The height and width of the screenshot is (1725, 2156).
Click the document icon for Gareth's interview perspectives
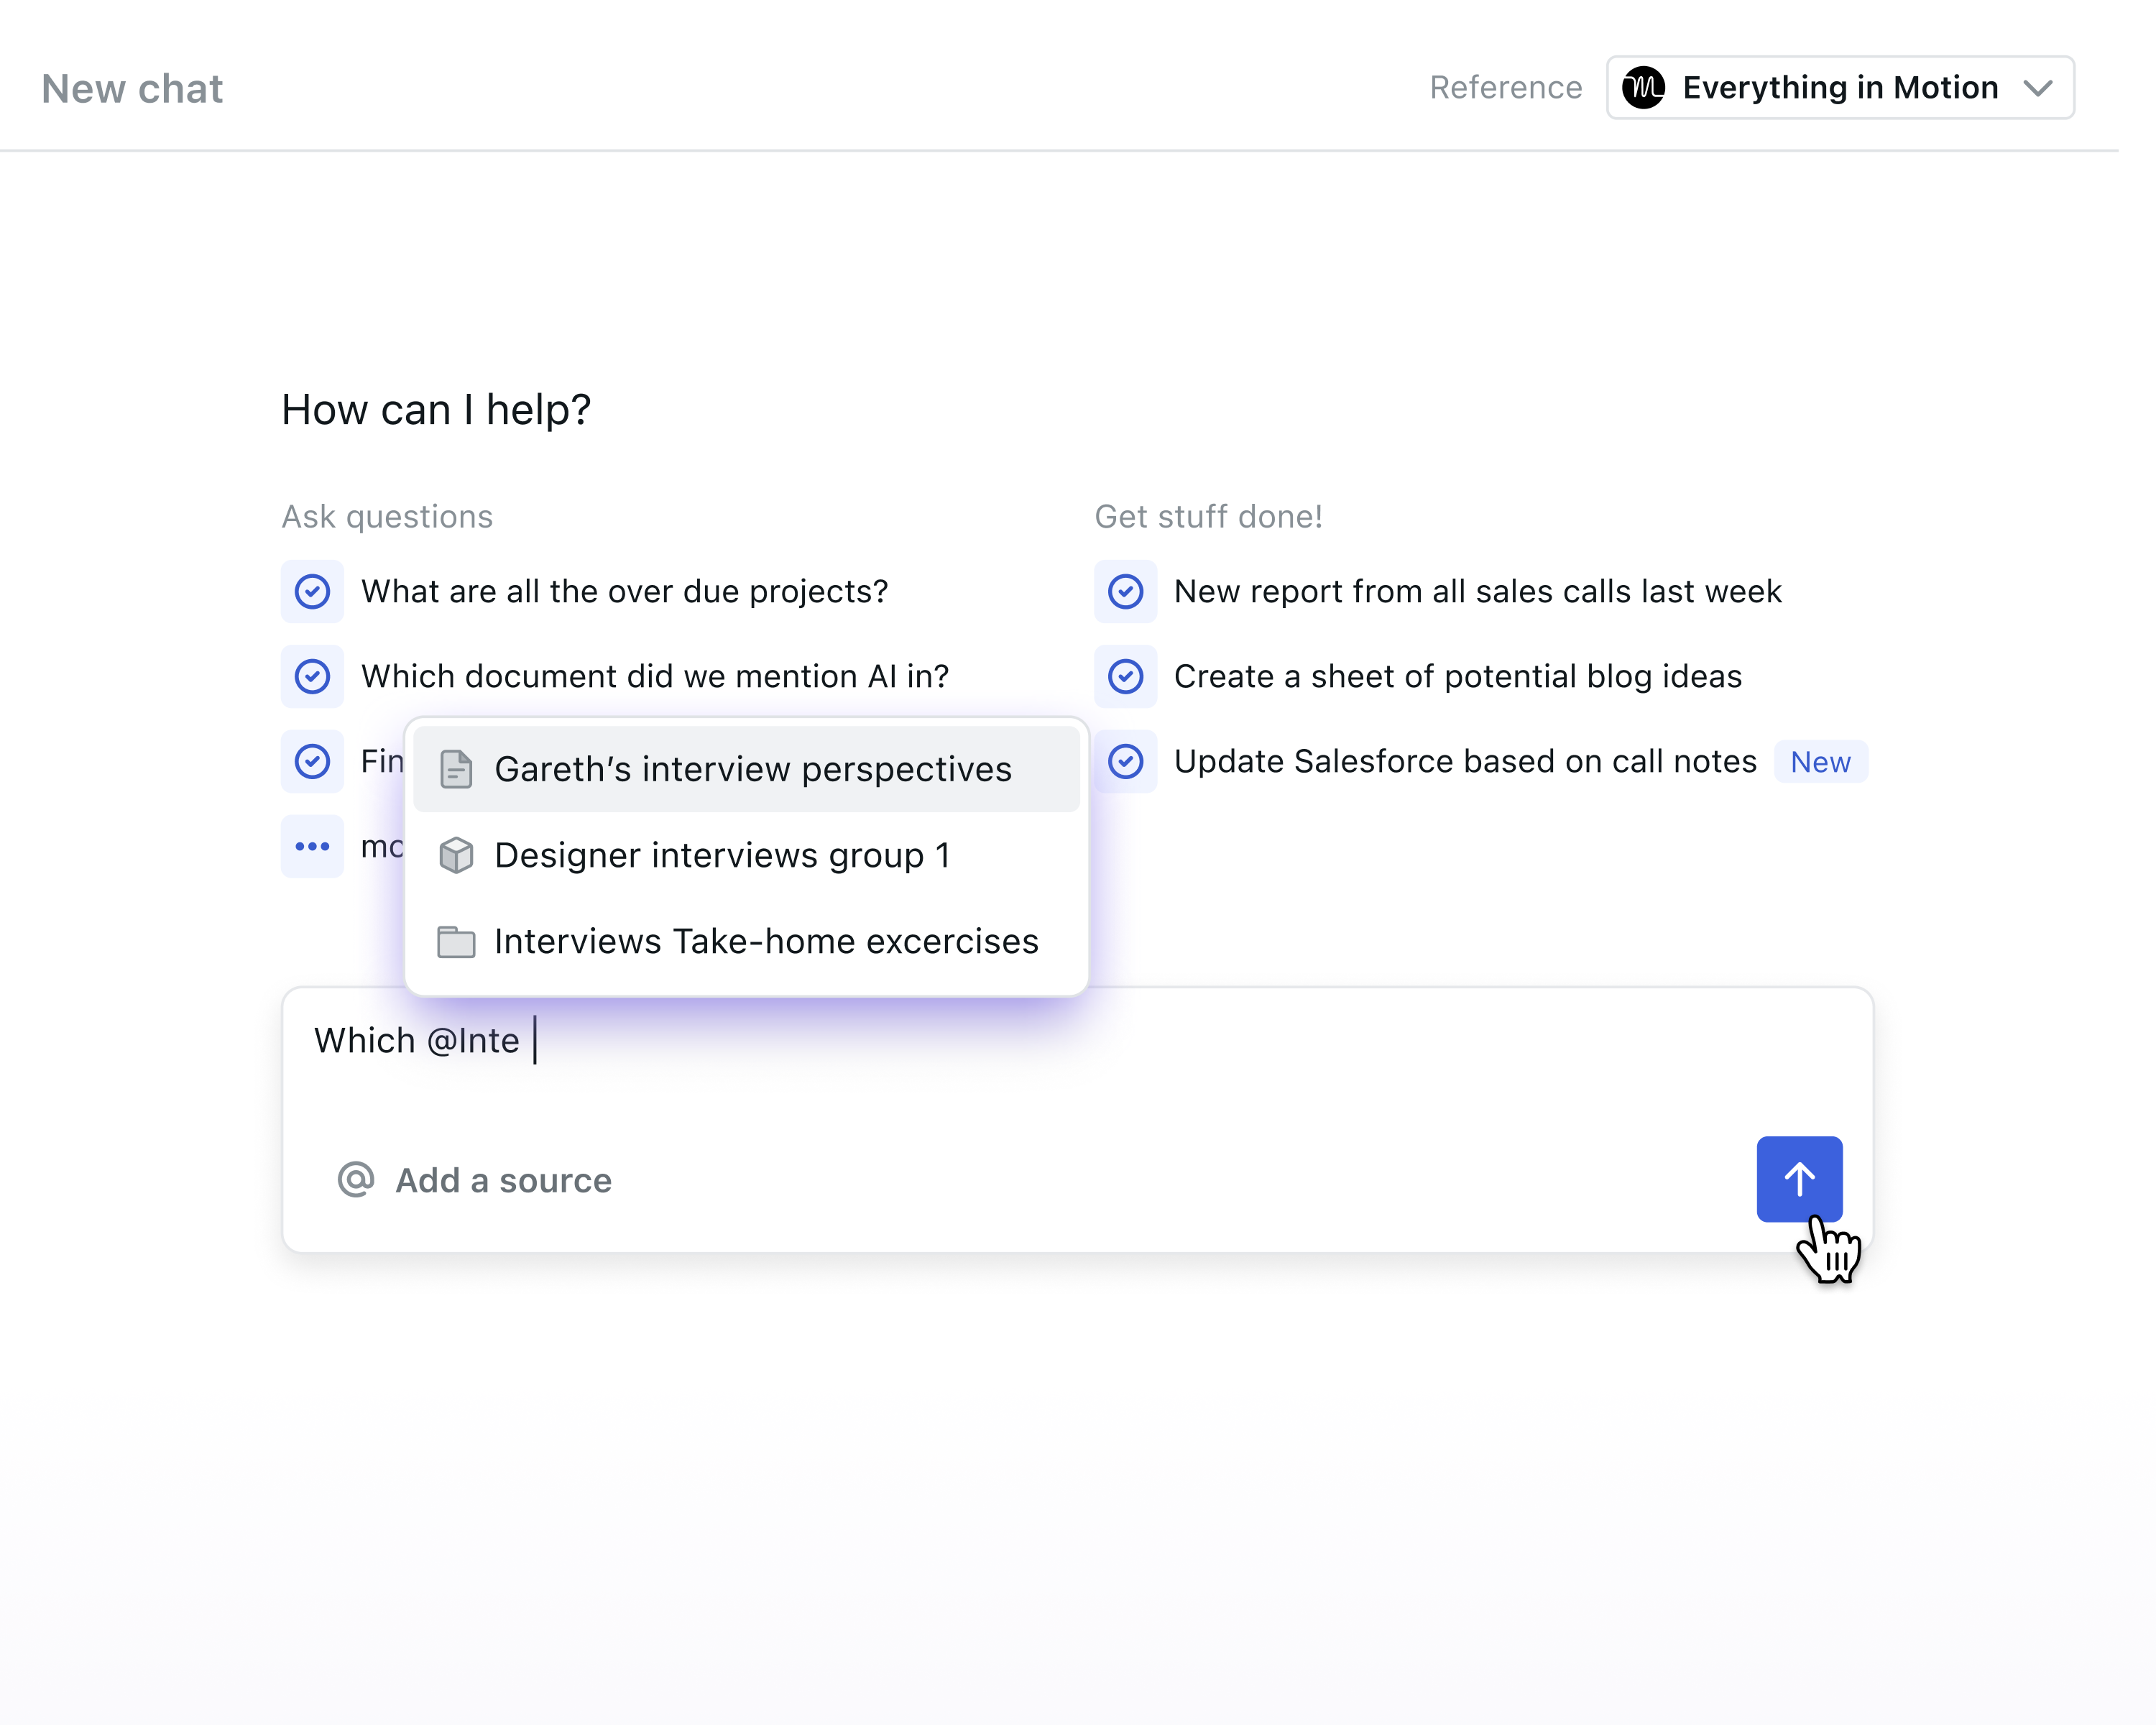456,769
